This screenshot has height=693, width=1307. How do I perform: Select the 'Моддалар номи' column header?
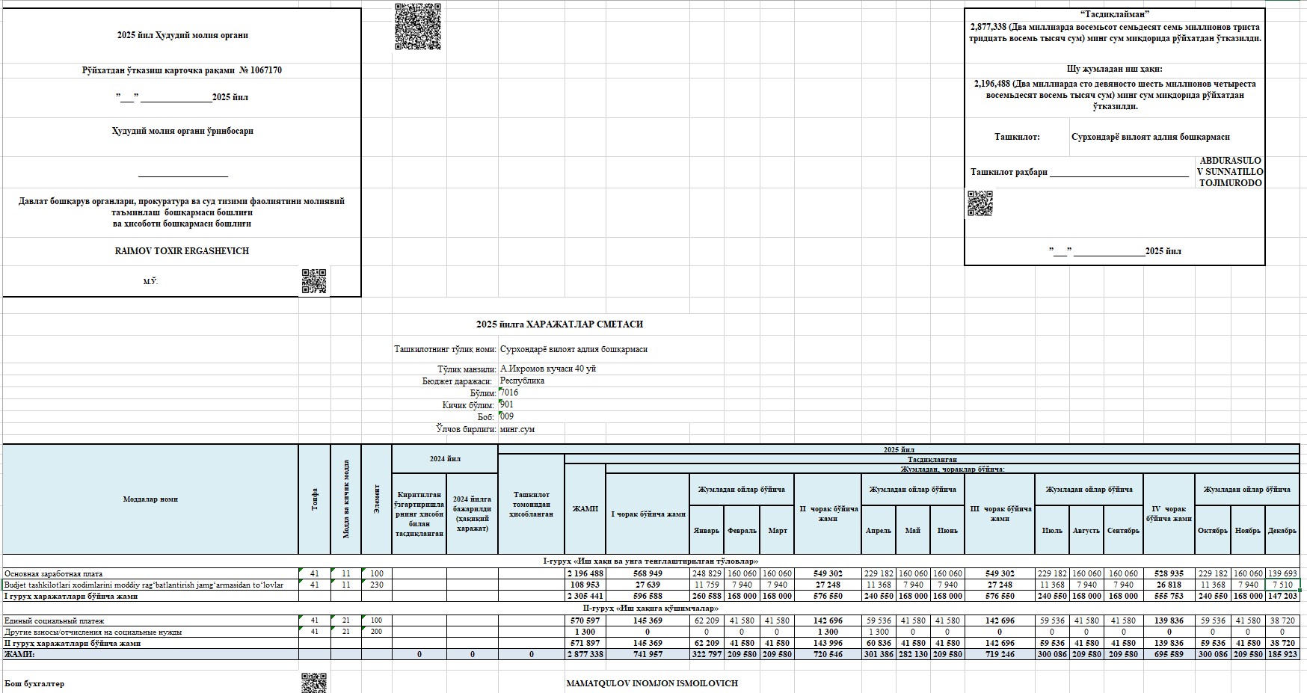pos(150,499)
